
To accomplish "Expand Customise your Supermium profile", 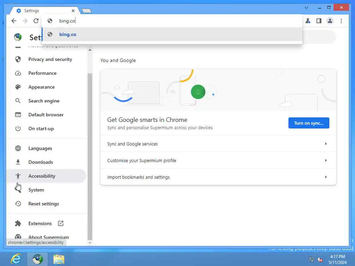I will tap(218, 160).
